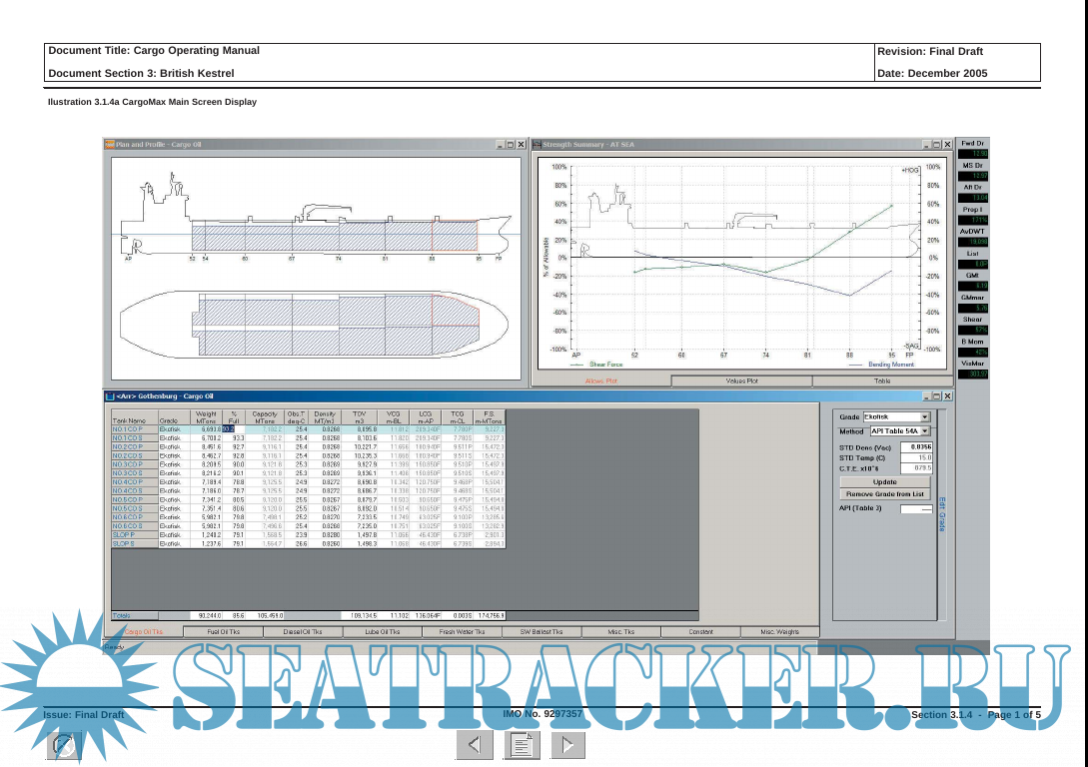1088x767 pixels.
Task: Go to the previous page arrow
Action: 475,744
